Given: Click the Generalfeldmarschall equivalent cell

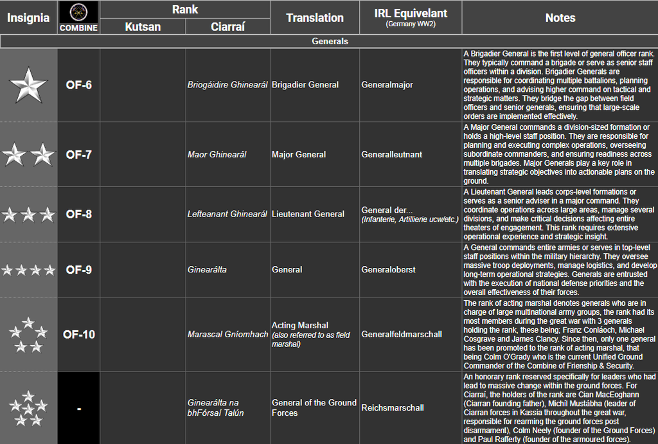Looking at the screenshot, I should (x=411, y=335).
